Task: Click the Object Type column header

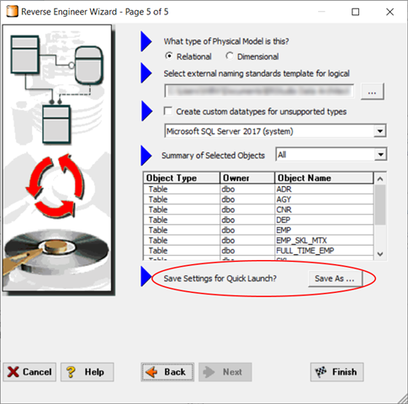Action: [x=182, y=178]
